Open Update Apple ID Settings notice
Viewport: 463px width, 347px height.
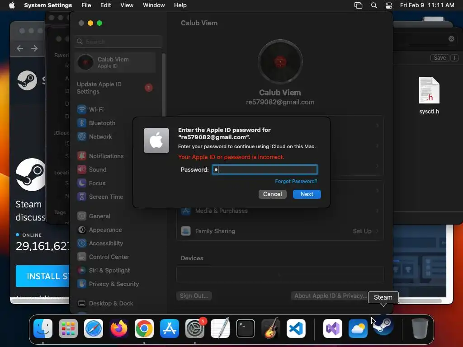click(x=115, y=88)
